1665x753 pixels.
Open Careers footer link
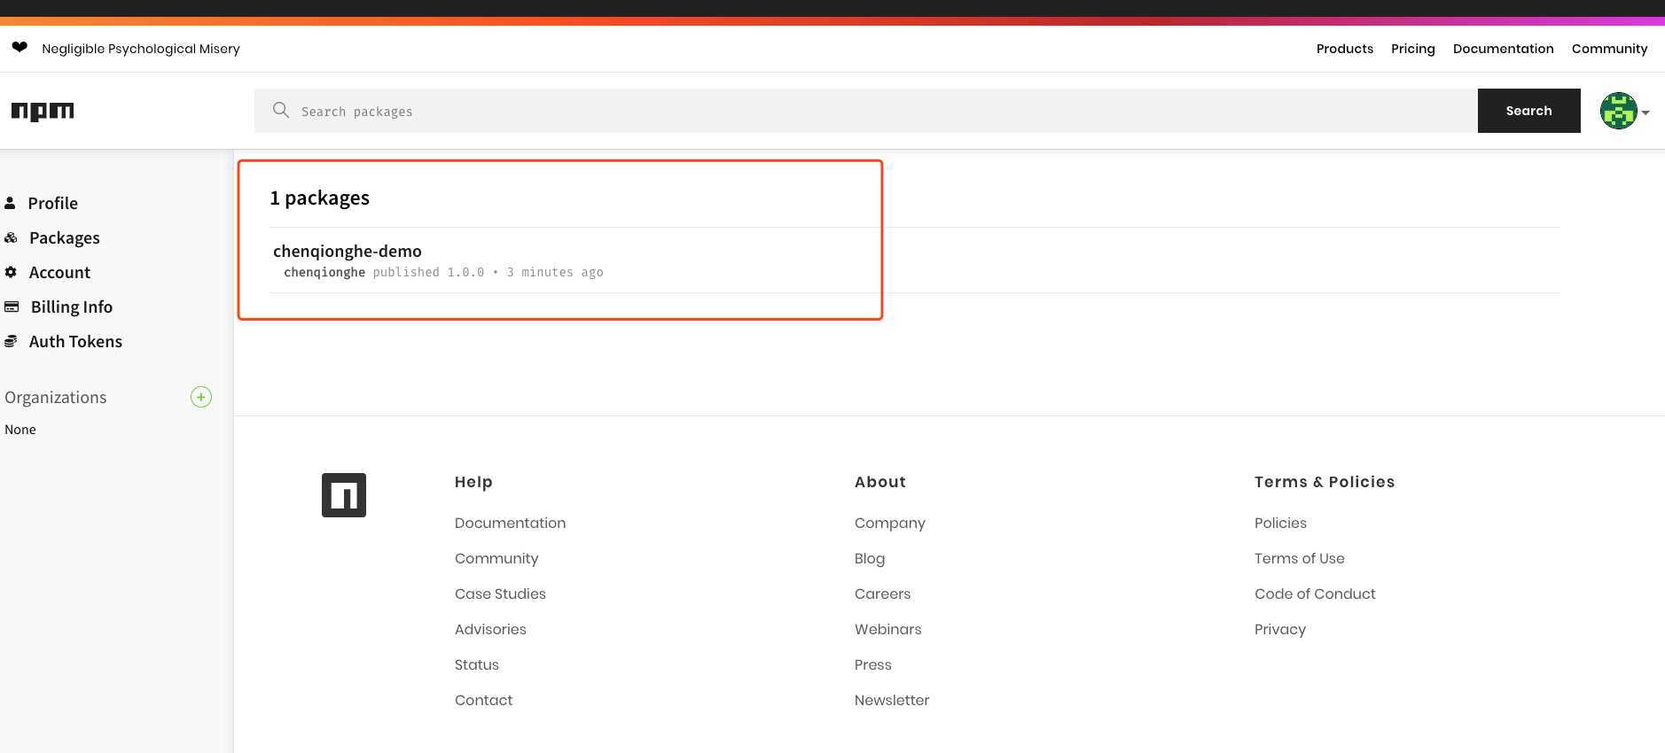tap(882, 594)
